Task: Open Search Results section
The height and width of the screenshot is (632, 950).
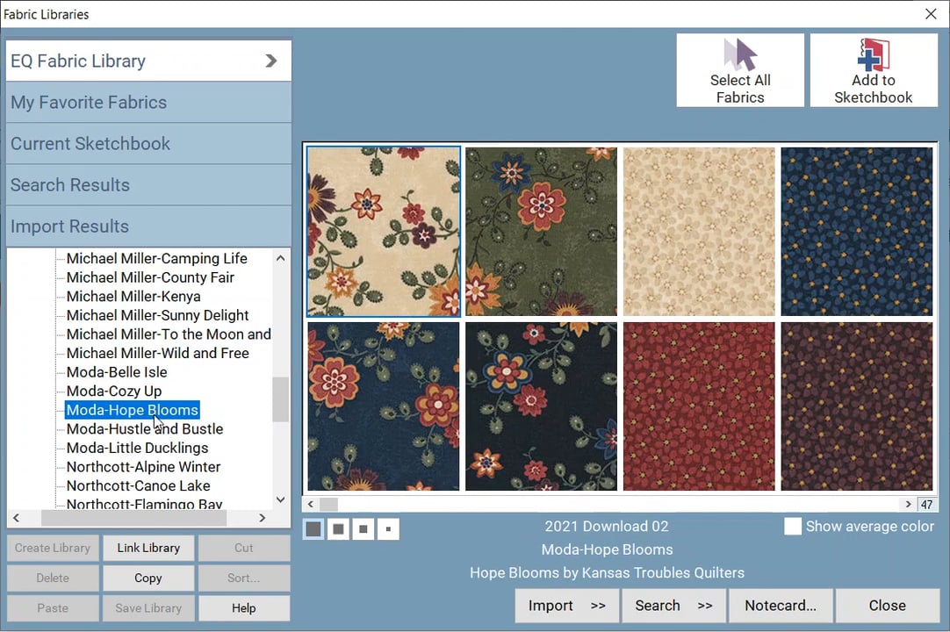Action: click(148, 185)
